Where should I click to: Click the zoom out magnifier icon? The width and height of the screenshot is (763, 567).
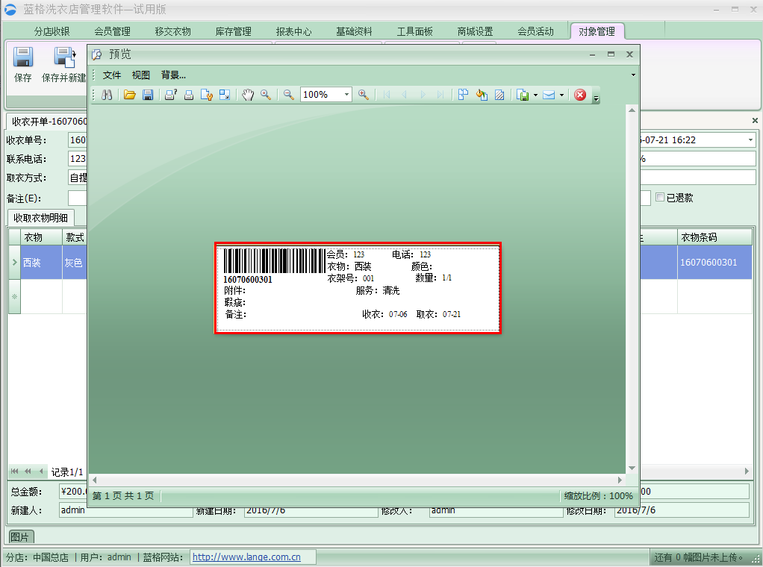[x=288, y=95]
